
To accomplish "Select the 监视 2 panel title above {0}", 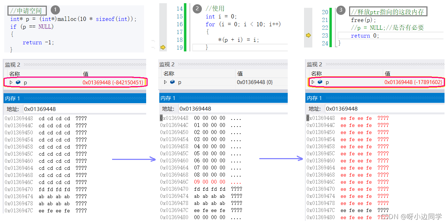I will [x=167, y=65].
